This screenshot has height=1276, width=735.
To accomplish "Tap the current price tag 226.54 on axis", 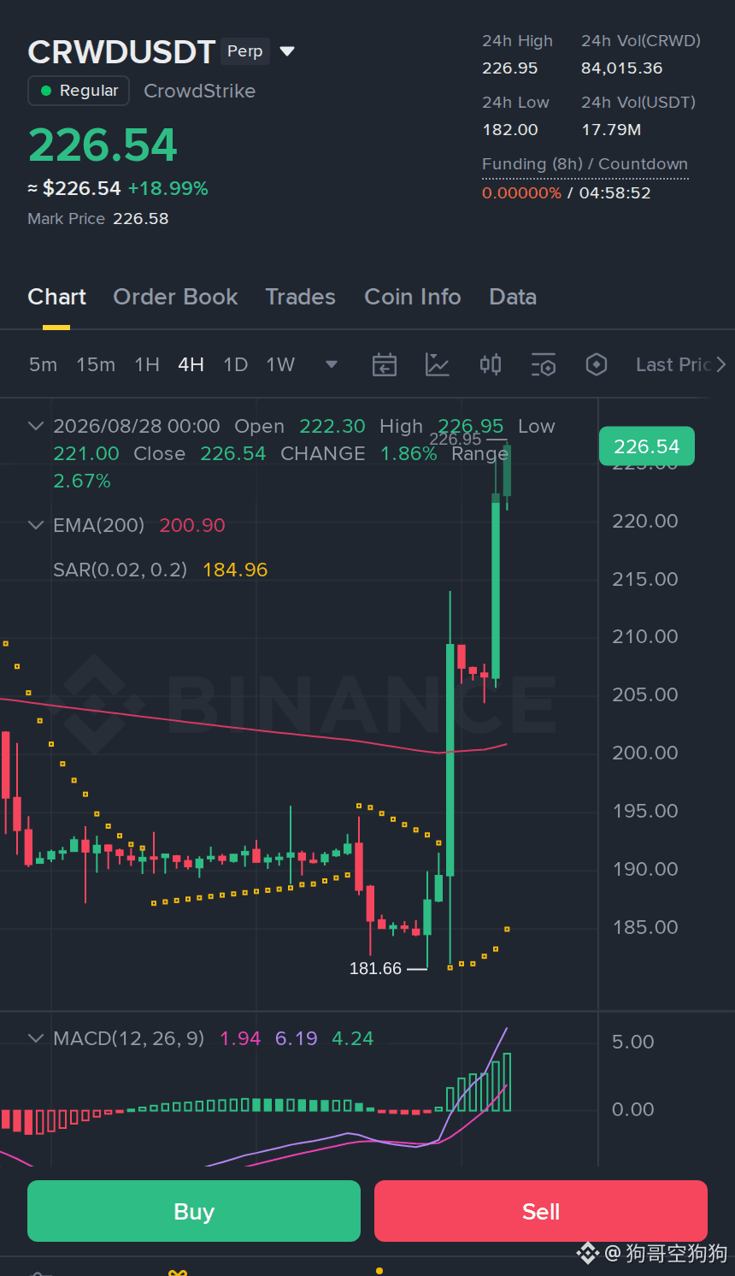I will click(647, 446).
